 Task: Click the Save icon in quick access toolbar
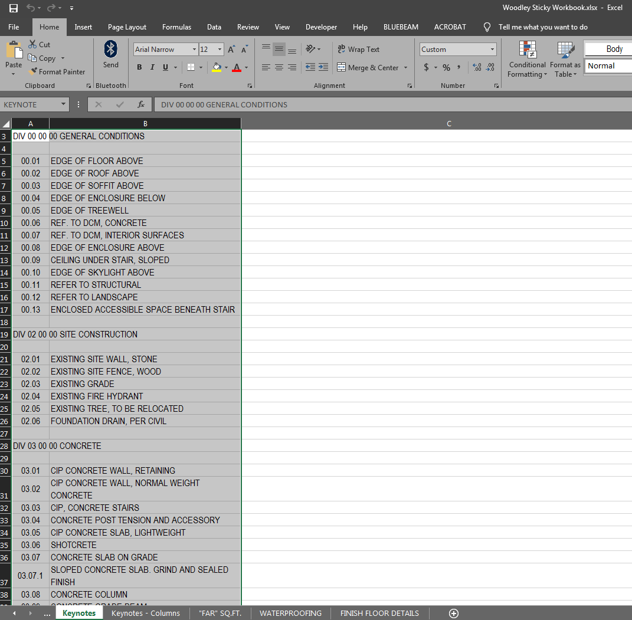tap(14, 8)
